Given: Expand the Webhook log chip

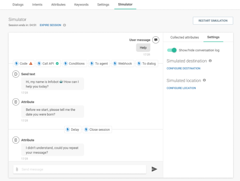Looking at the screenshot, I should pyautogui.click(x=122, y=64).
